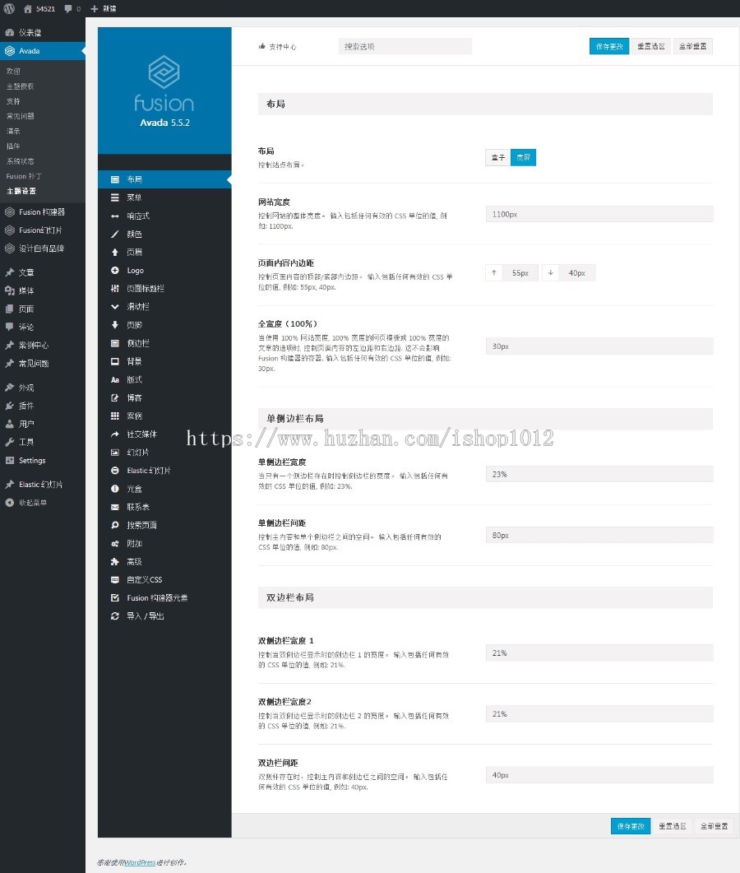Open the 背景 background options section
Viewport: 740px width, 873px height.
click(164, 361)
